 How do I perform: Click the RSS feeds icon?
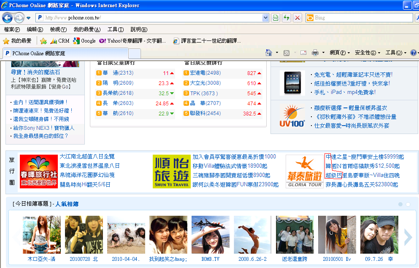pos(287,53)
